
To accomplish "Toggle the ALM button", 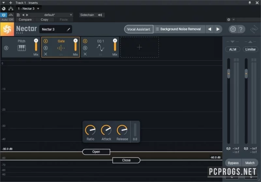I will (233, 49).
